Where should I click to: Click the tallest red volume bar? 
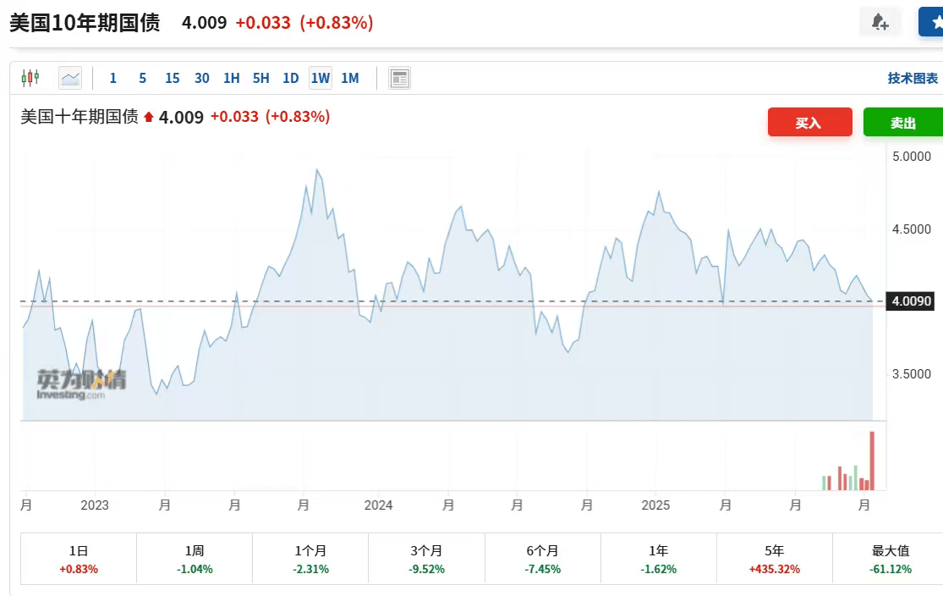coord(871,461)
